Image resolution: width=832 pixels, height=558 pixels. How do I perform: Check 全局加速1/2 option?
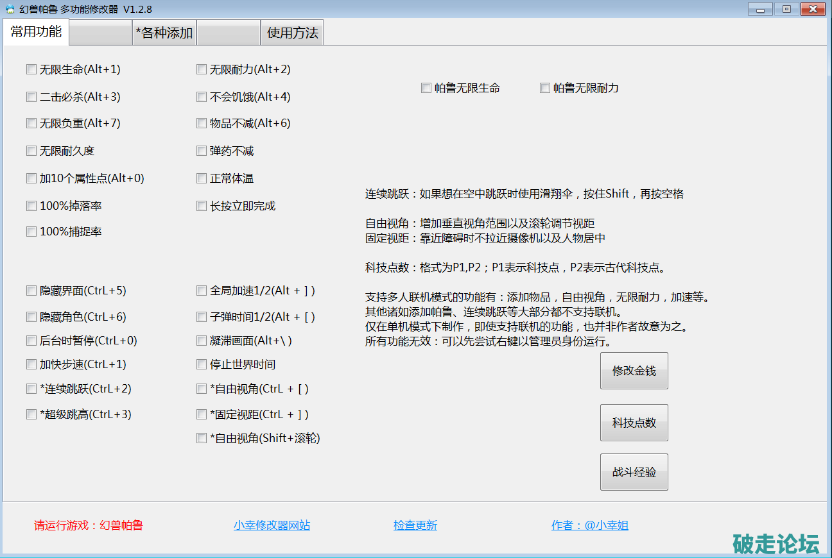pos(202,291)
